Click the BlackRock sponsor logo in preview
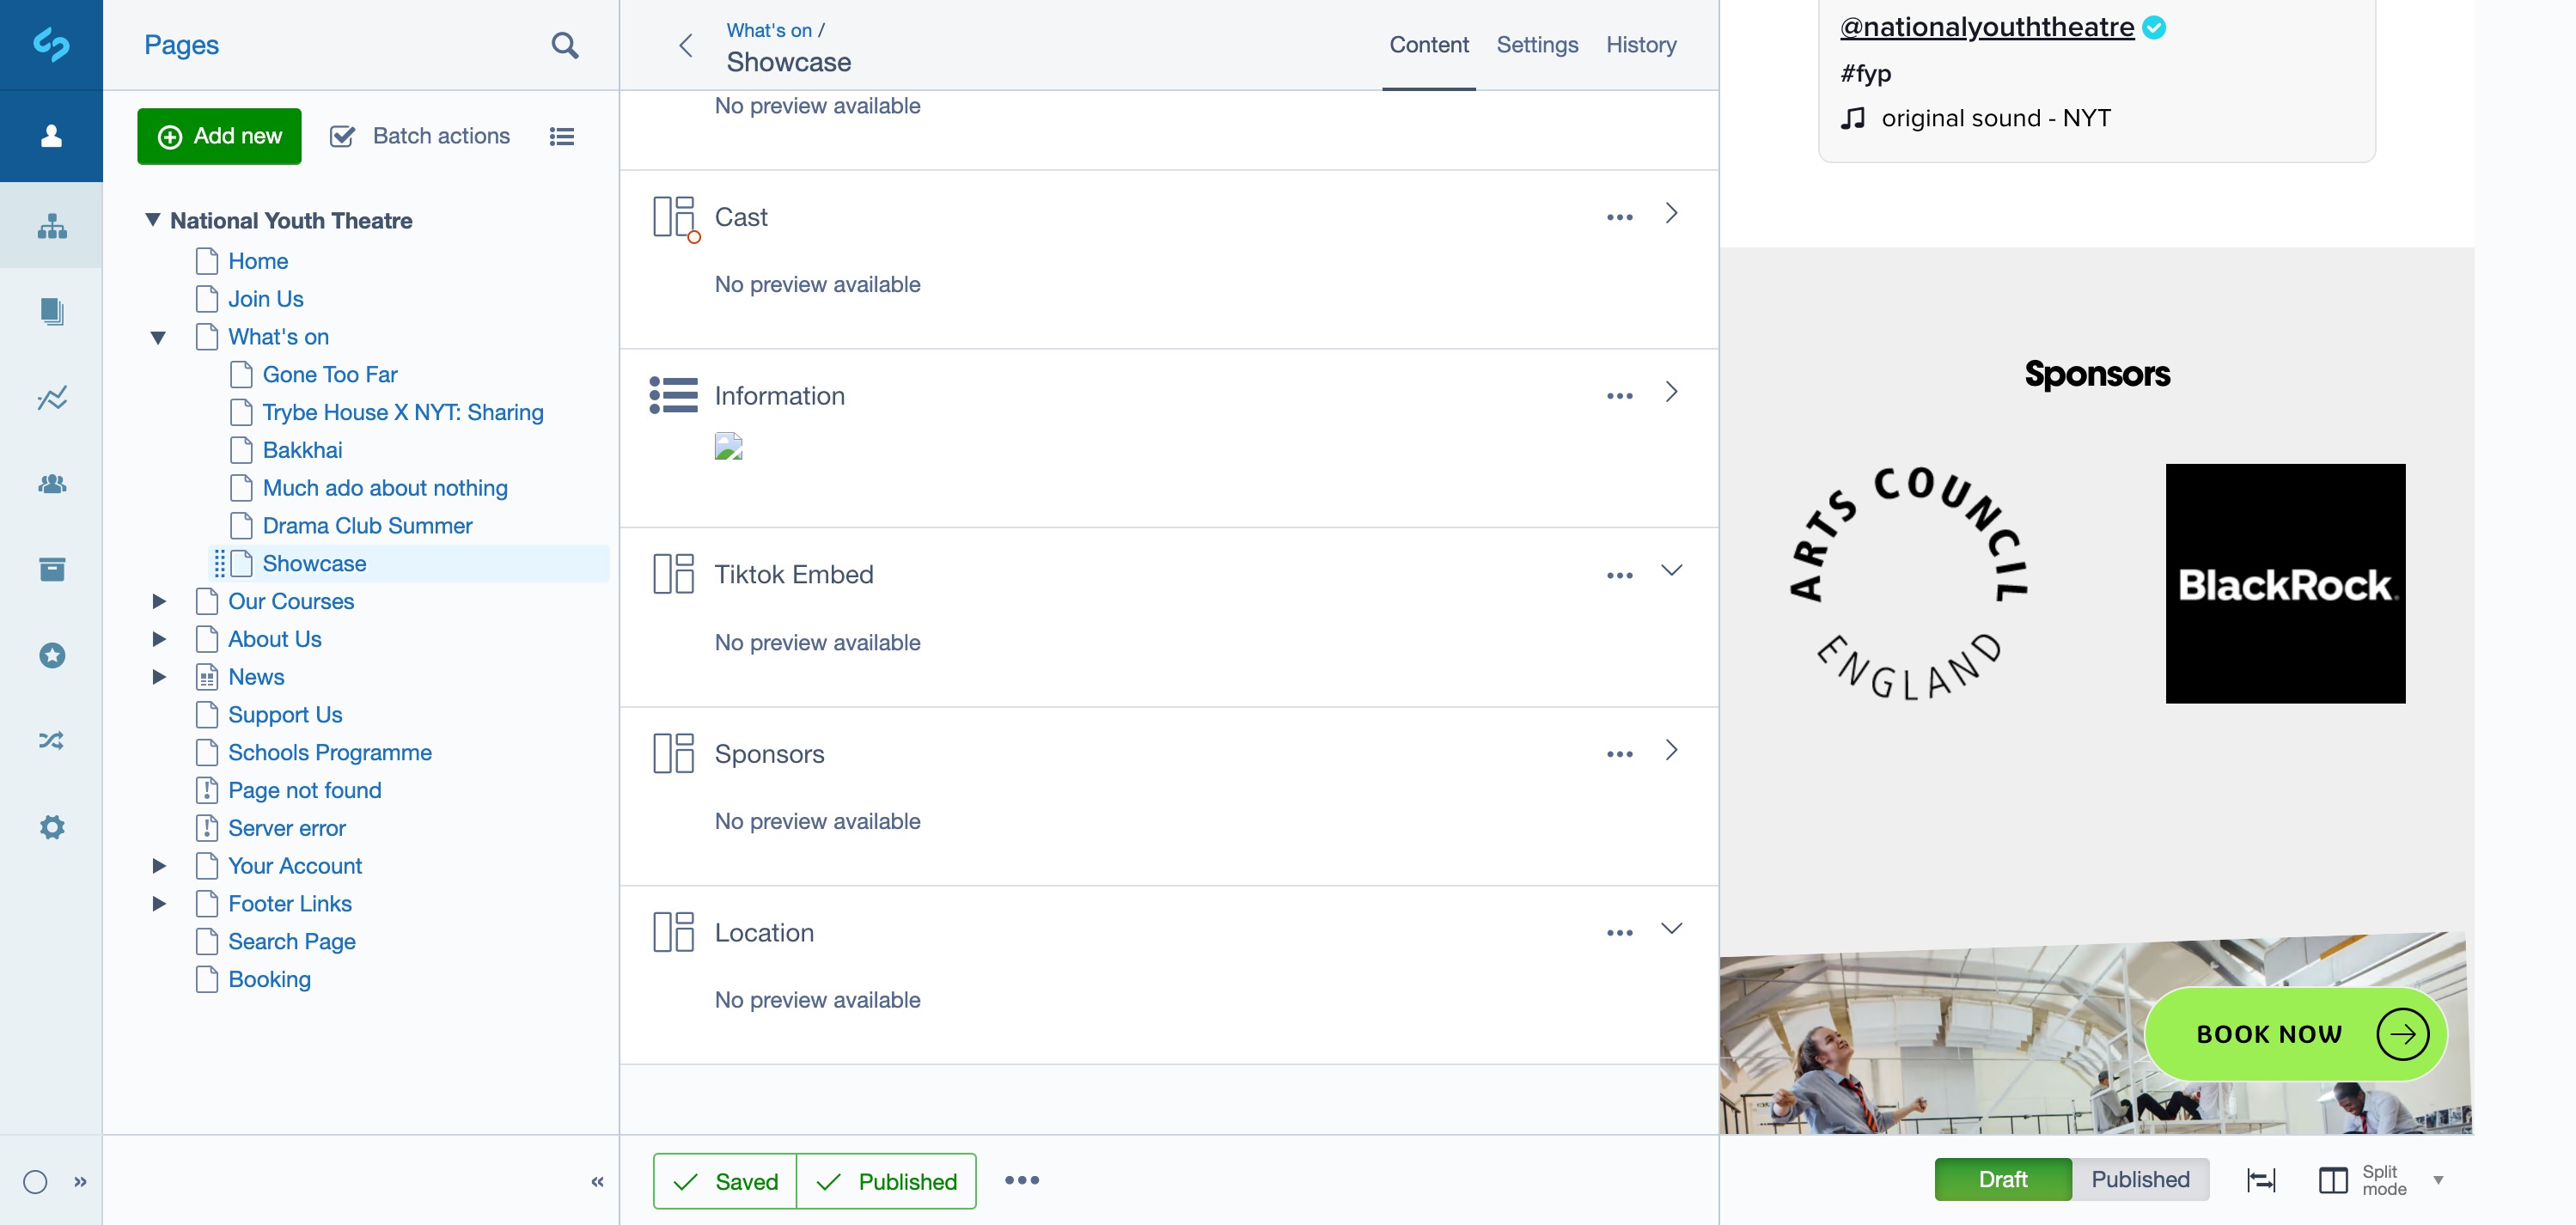The height and width of the screenshot is (1225, 2576). pos(2284,583)
